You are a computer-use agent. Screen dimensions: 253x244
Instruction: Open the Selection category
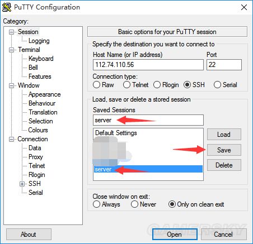41,121
